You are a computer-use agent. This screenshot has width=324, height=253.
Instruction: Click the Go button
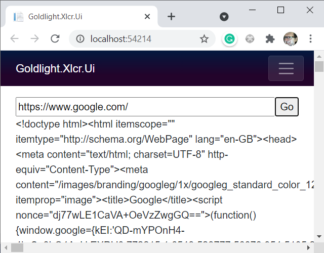287,107
